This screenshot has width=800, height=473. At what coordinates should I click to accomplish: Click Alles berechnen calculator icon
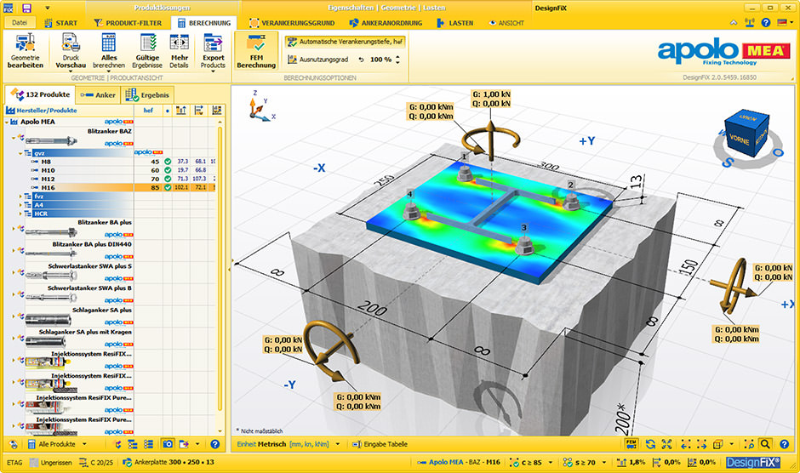[x=109, y=43]
